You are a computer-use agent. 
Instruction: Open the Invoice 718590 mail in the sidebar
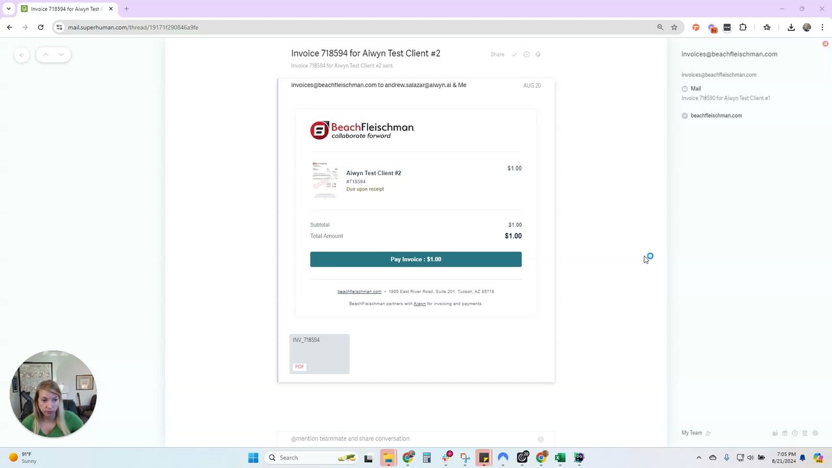pos(725,98)
